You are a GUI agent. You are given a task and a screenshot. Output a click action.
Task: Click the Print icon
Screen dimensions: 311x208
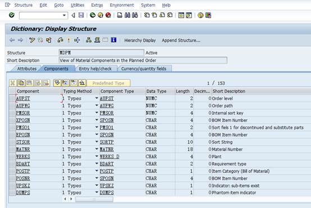click(x=120, y=15)
